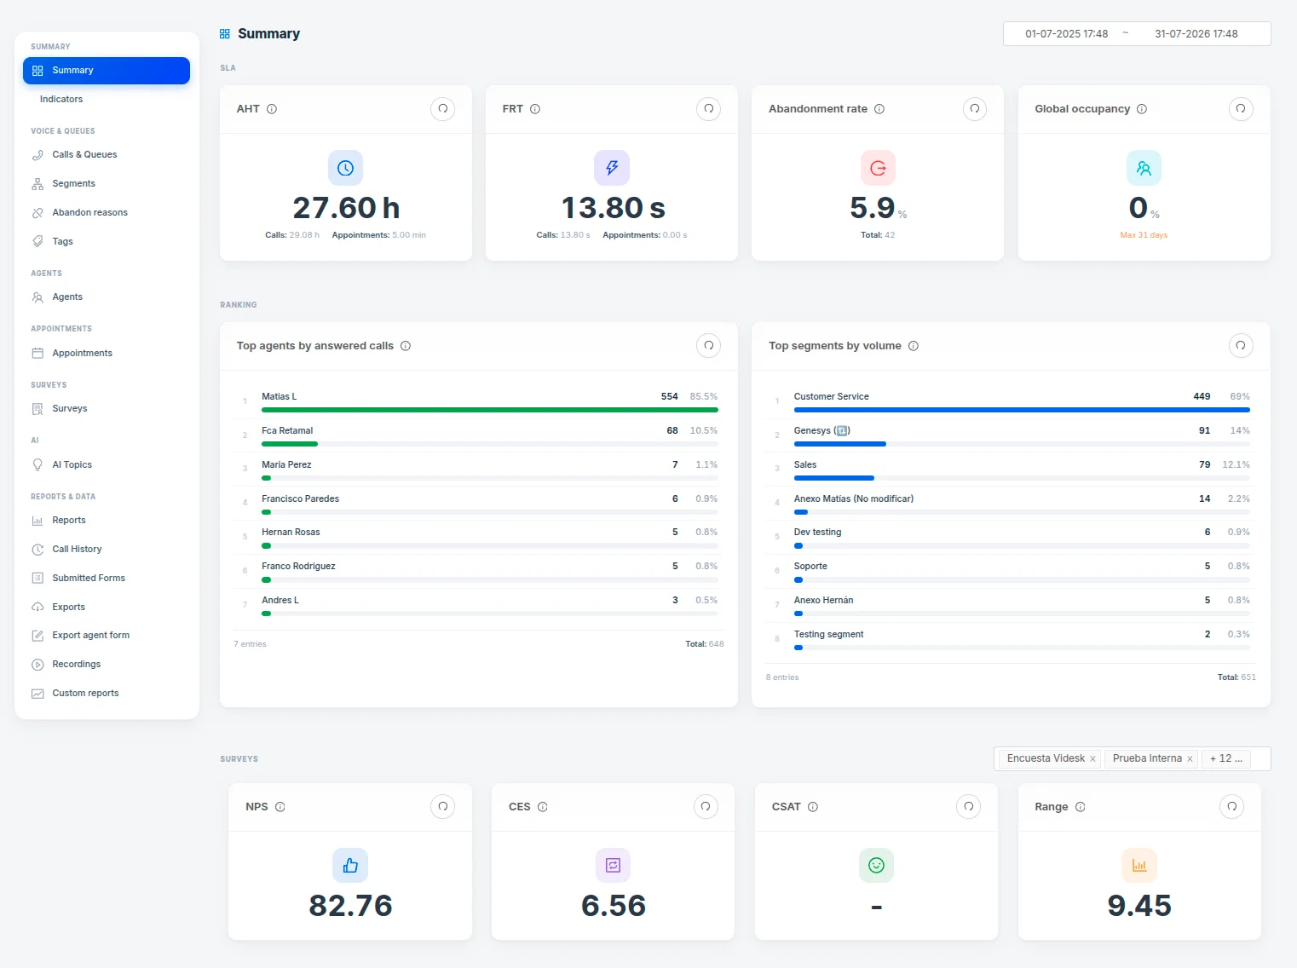
Task: Click the AHT clock icon
Action: [345, 168]
